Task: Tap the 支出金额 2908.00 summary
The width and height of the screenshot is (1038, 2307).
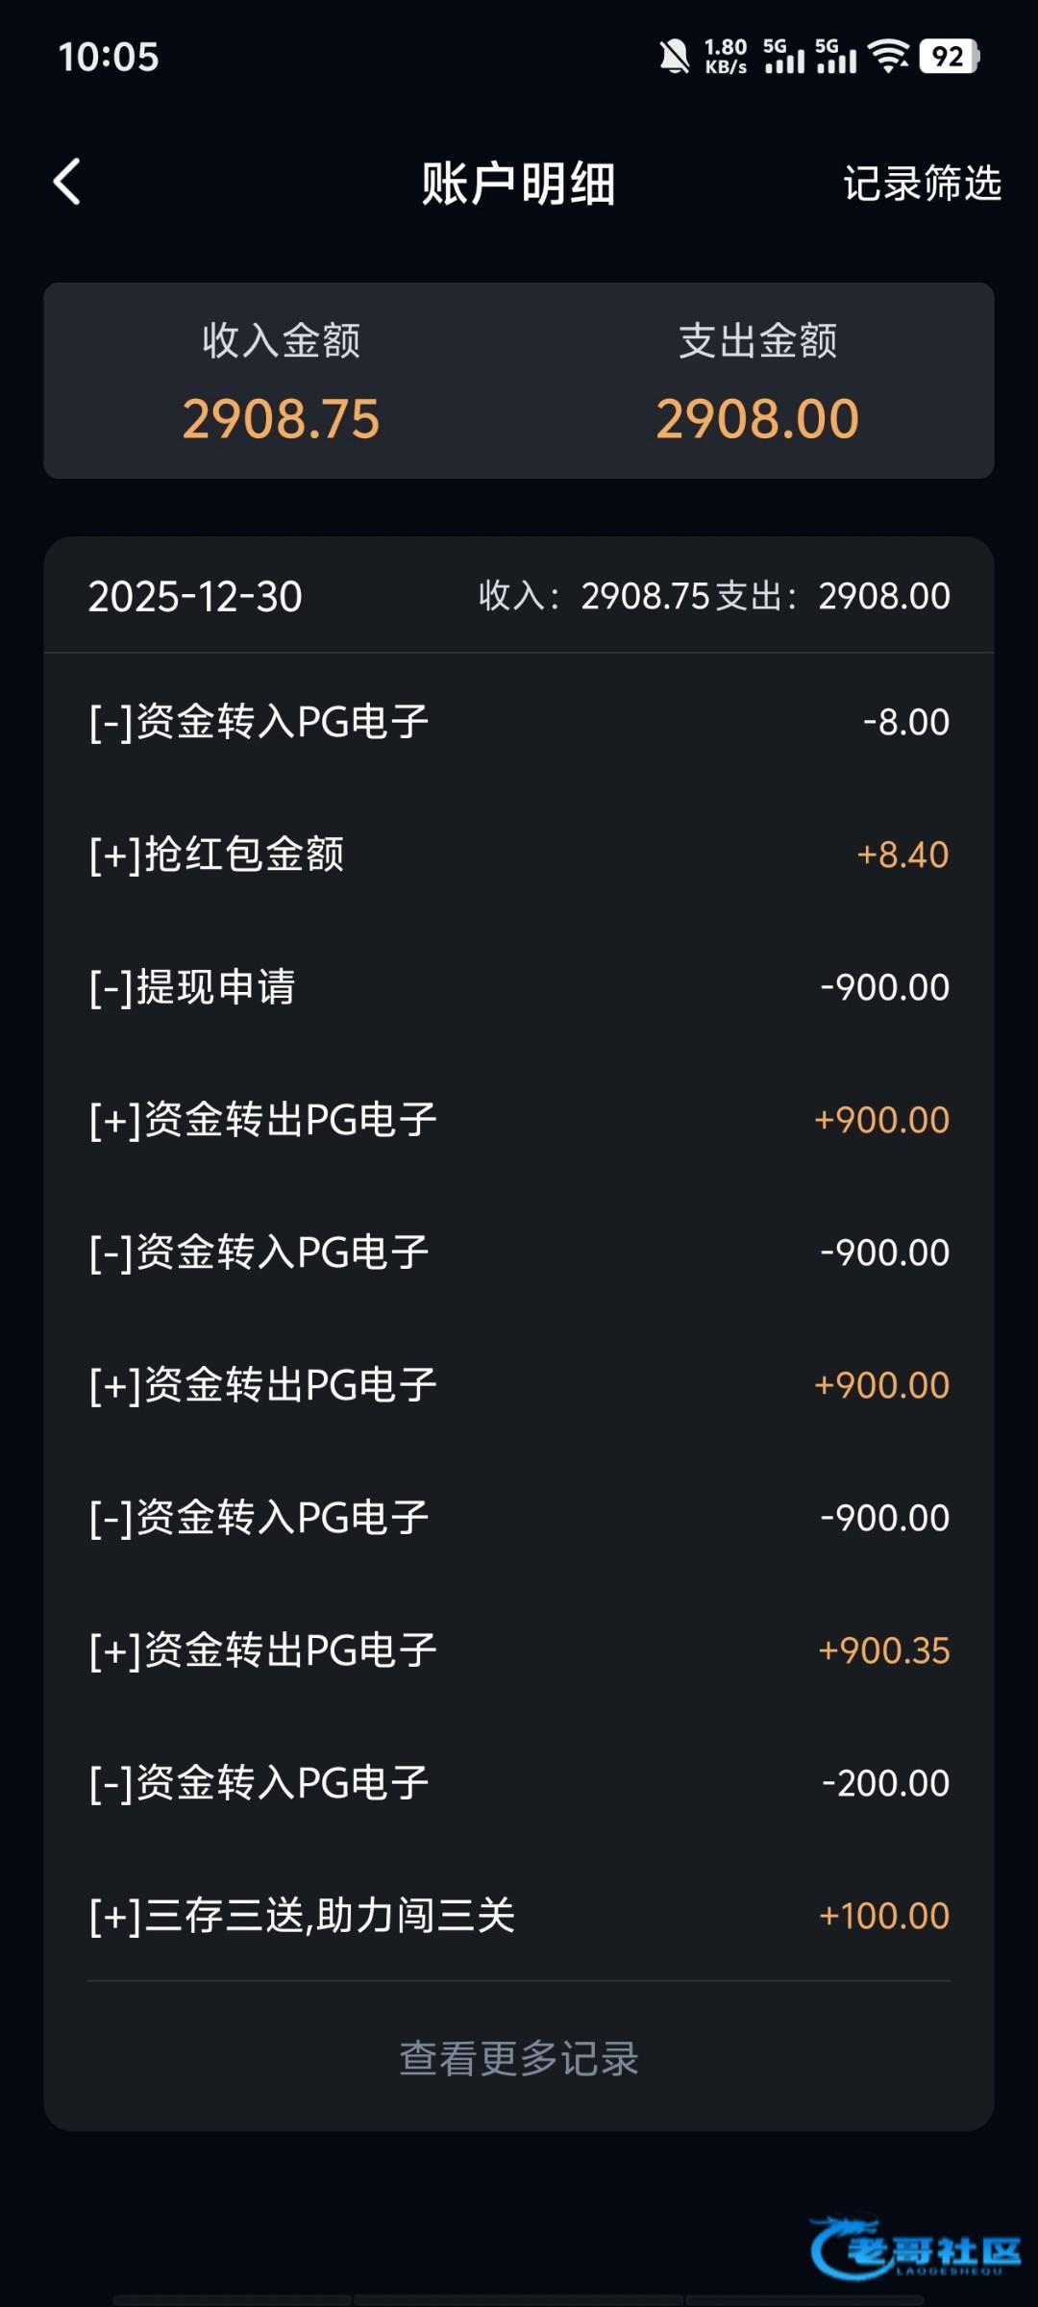Action: pyautogui.click(x=757, y=382)
